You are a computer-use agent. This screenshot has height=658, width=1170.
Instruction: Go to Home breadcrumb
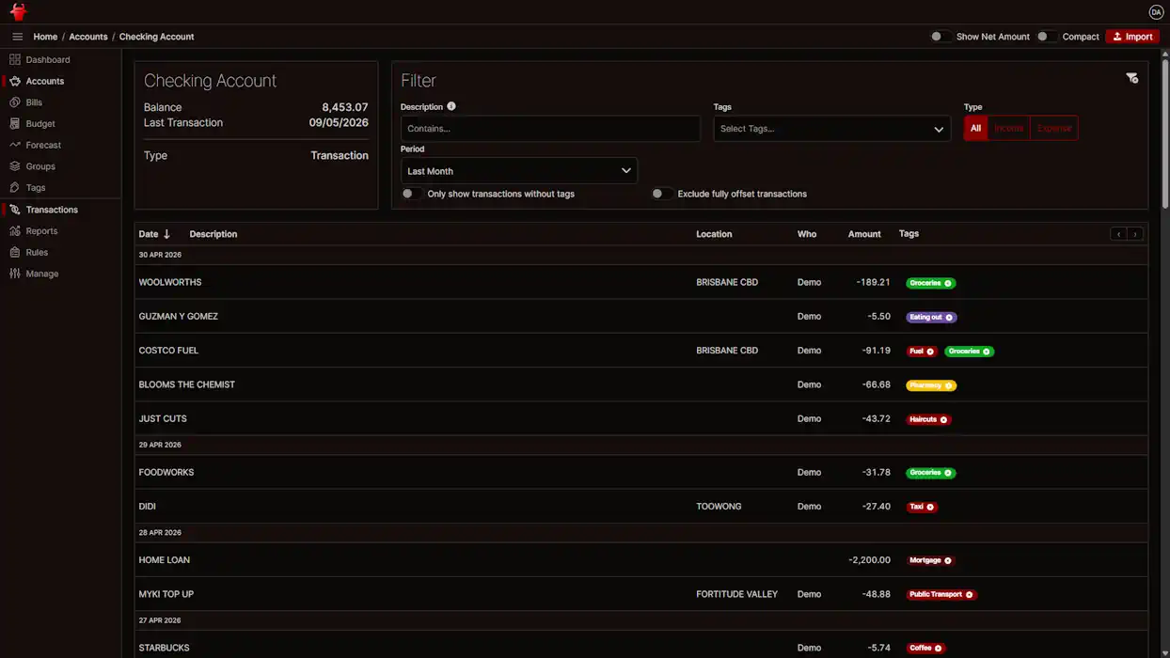point(45,37)
